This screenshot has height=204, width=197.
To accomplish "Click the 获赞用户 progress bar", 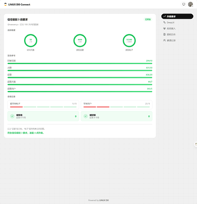I will tap(80, 91).
